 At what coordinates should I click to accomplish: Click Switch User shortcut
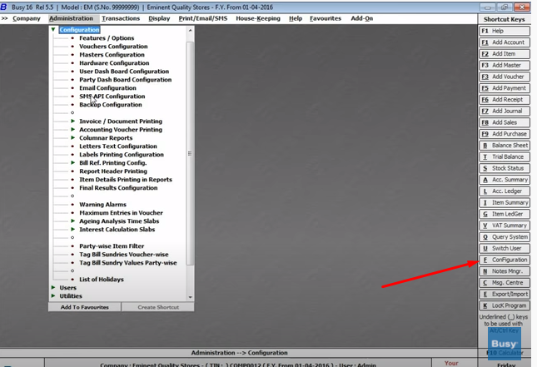click(505, 248)
